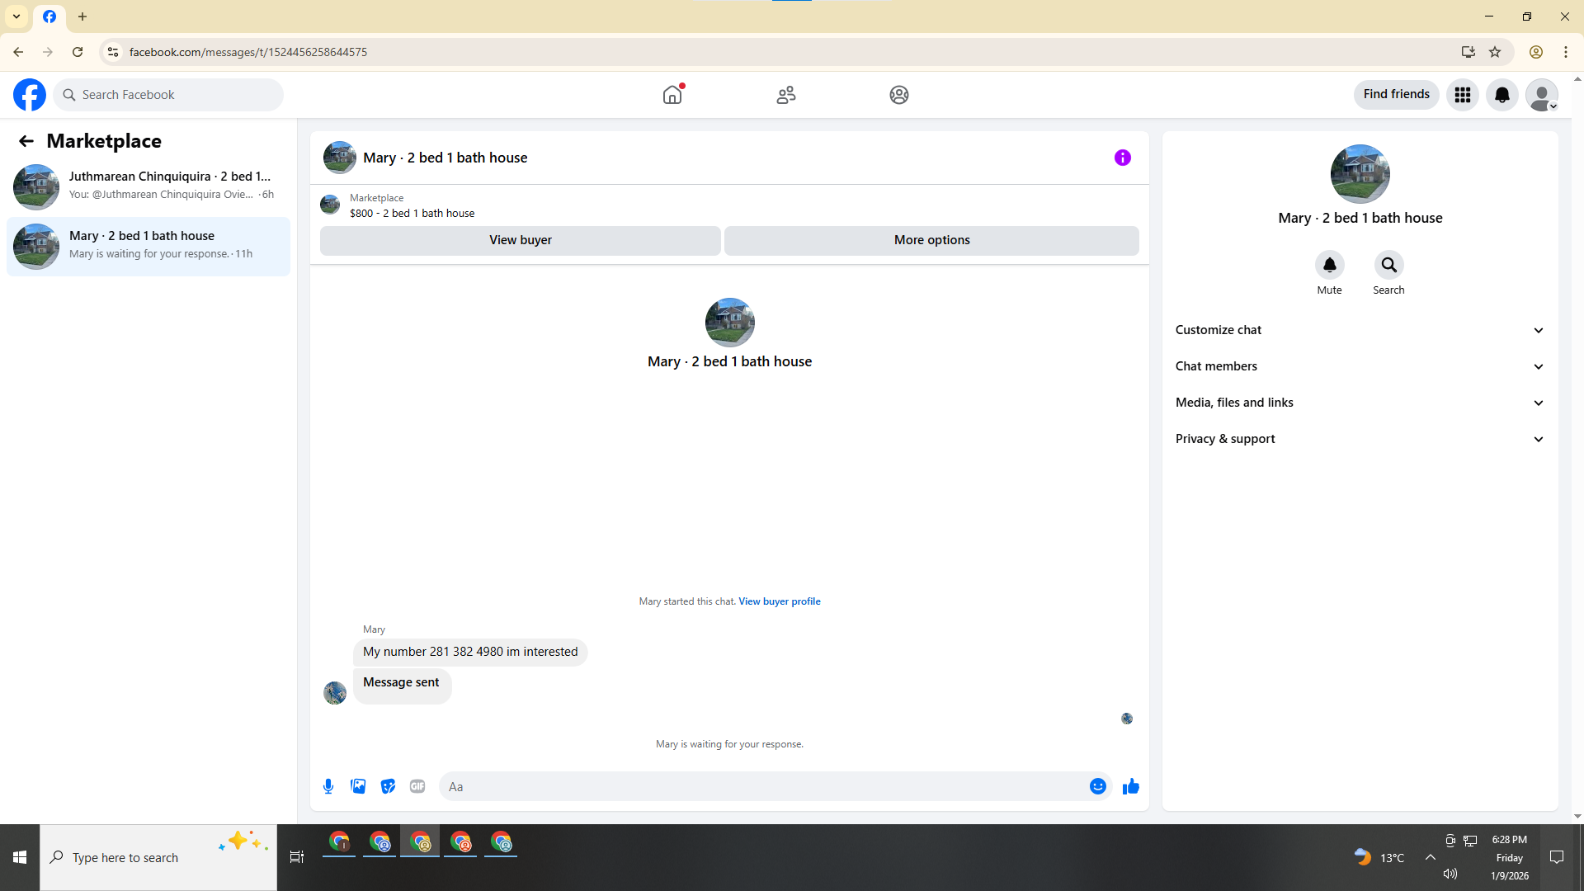Open the Juthmarean Chinquiquira conversation
This screenshot has height=891, width=1584.
click(x=148, y=186)
